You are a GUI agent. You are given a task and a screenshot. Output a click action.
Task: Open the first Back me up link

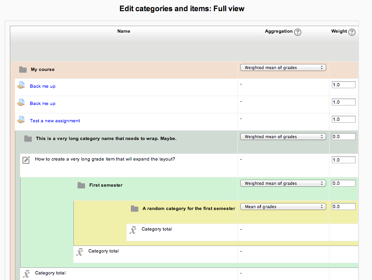click(x=43, y=86)
